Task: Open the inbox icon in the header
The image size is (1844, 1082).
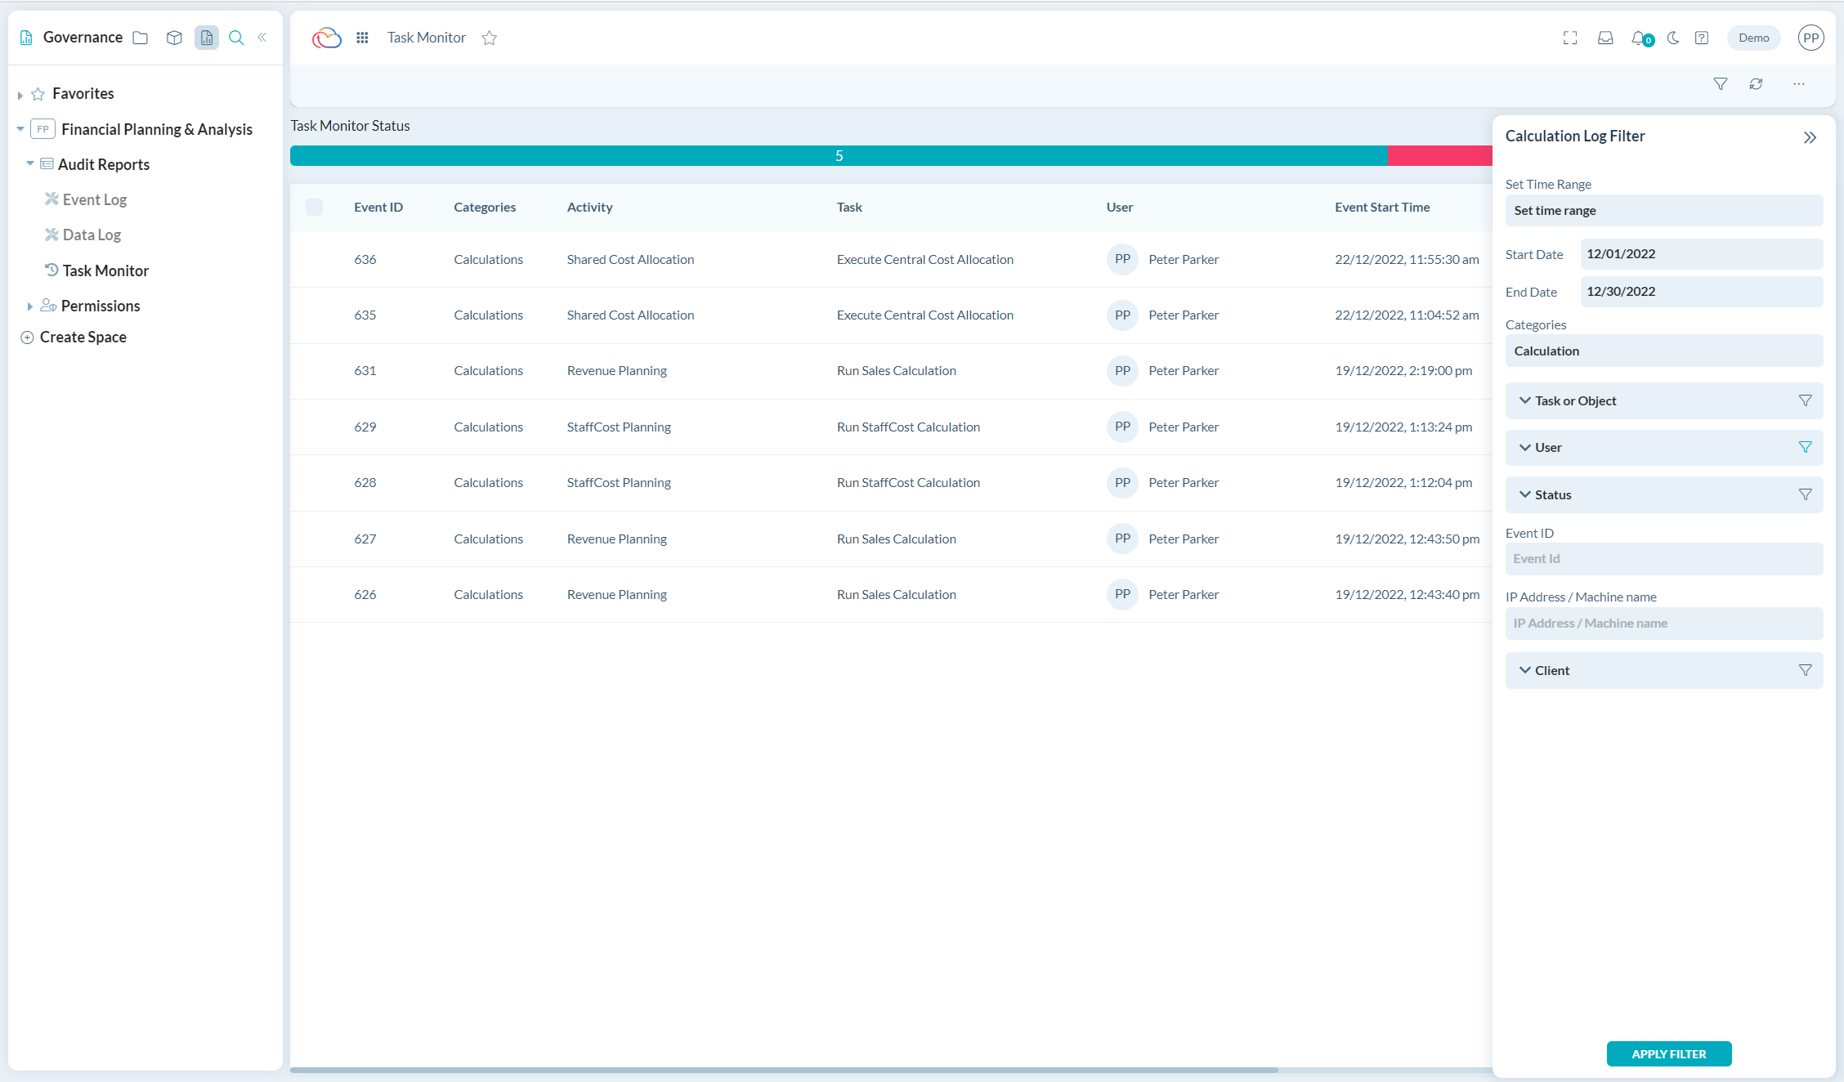Action: pos(1605,38)
